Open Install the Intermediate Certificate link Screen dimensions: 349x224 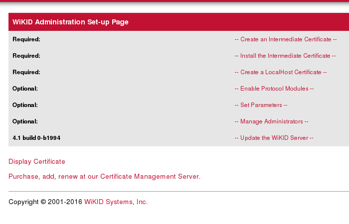coord(285,56)
